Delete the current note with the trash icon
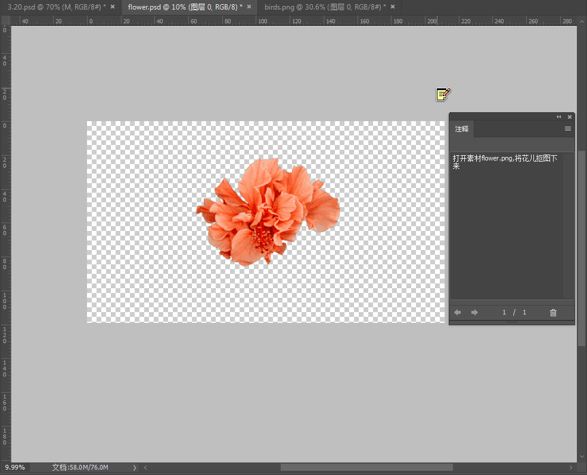This screenshot has height=475, width=587. coord(553,313)
